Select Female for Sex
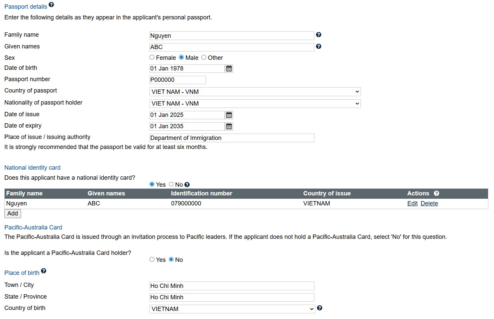Screen dimensions: 494x319 coord(152,57)
